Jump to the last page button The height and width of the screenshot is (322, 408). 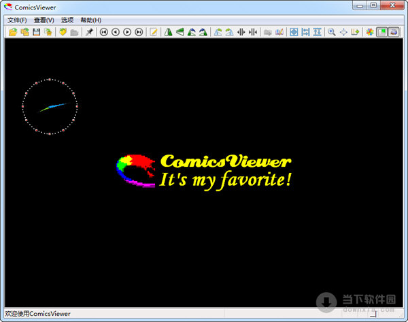[139, 32]
